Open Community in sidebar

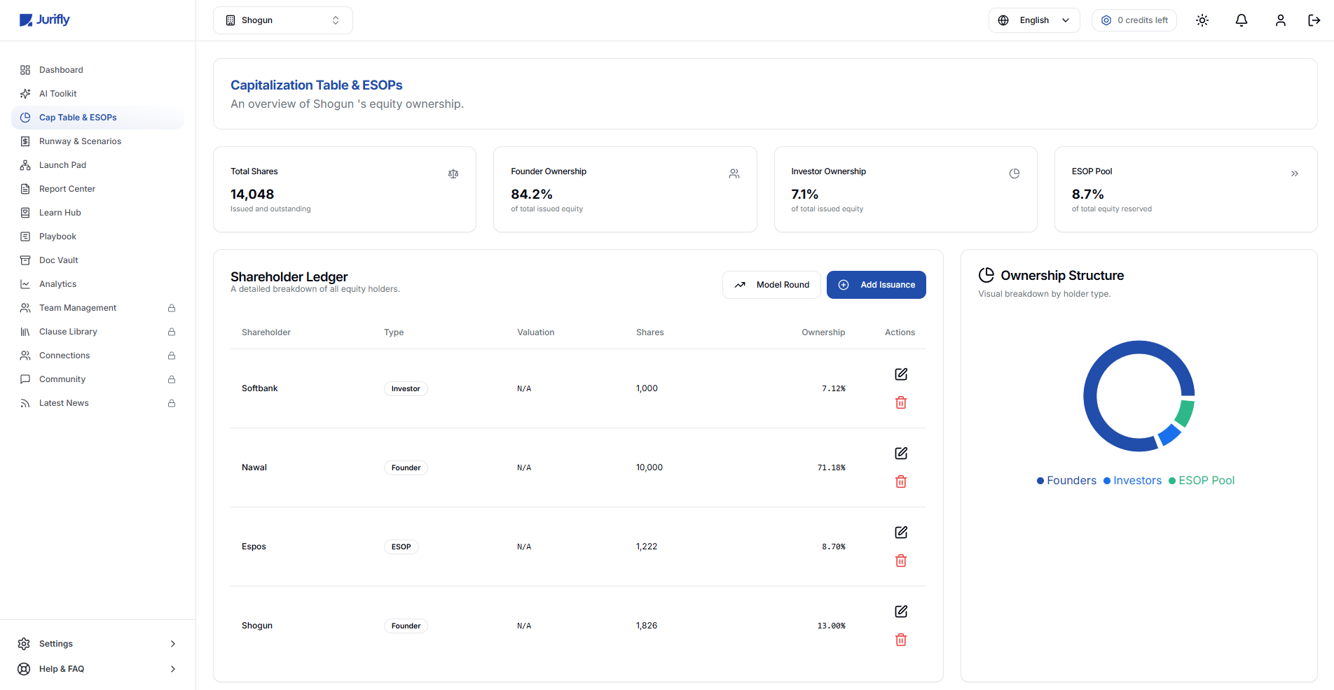pyautogui.click(x=97, y=379)
